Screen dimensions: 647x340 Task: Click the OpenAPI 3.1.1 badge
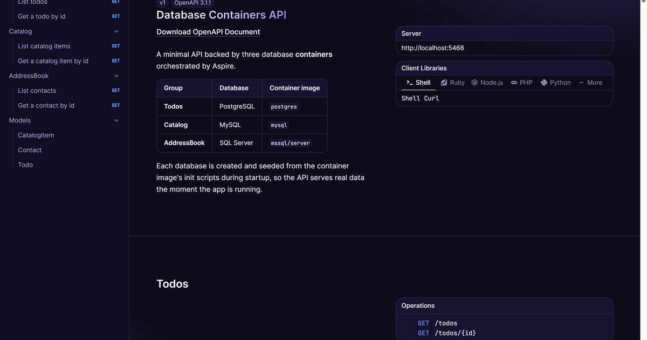(x=192, y=3)
